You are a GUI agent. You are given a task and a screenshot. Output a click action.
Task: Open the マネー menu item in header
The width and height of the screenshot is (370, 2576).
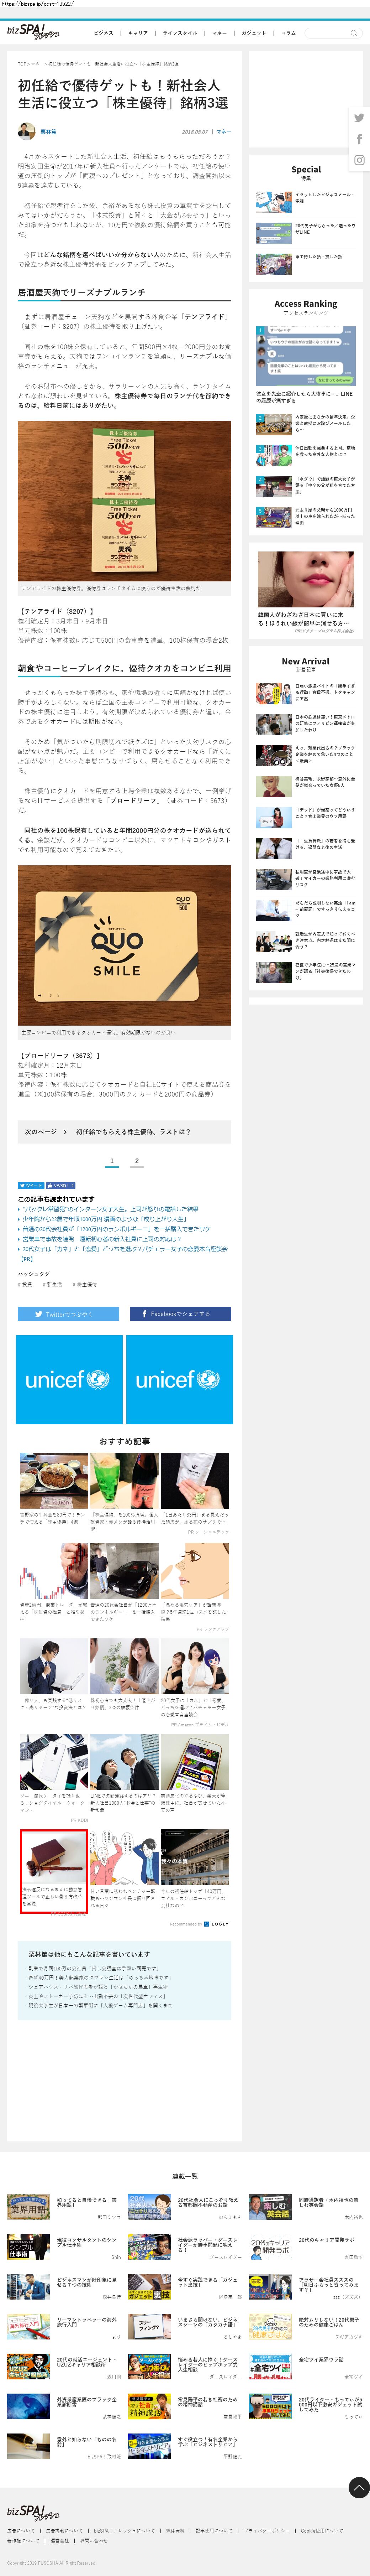pyautogui.click(x=219, y=33)
